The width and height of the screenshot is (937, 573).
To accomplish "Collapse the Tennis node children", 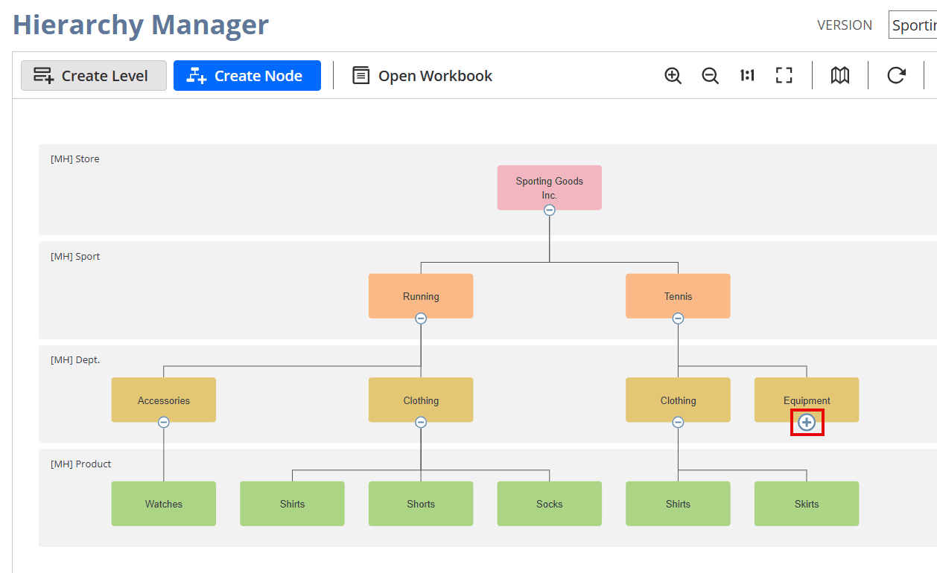I will (678, 318).
